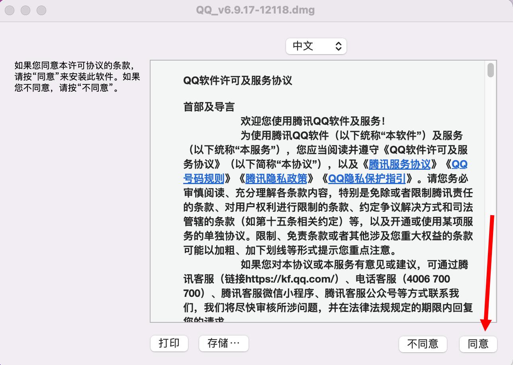Print the license agreement using 打印
This screenshot has height=365, width=513.
pyautogui.click(x=169, y=343)
